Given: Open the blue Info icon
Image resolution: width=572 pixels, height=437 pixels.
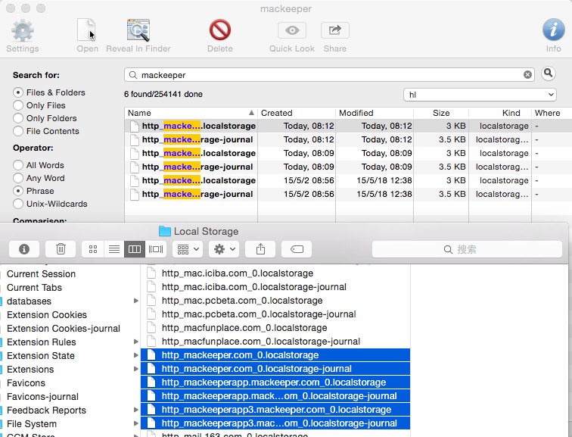Looking at the screenshot, I should [x=553, y=30].
